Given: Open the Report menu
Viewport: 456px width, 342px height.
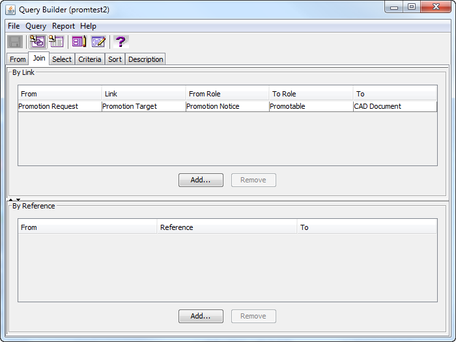Looking at the screenshot, I should [63, 26].
